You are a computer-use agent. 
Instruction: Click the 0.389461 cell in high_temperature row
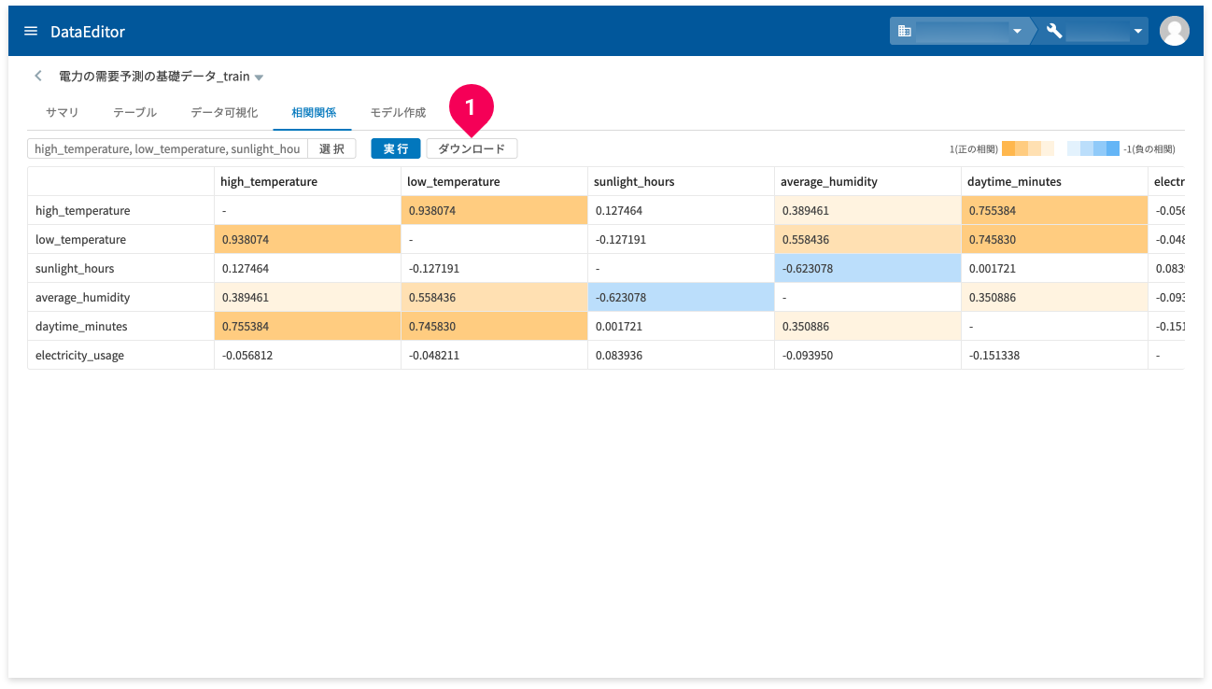[867, 210]
